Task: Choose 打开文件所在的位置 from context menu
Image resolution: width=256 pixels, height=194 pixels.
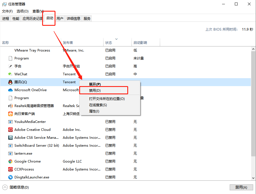Action: point(107,99)
